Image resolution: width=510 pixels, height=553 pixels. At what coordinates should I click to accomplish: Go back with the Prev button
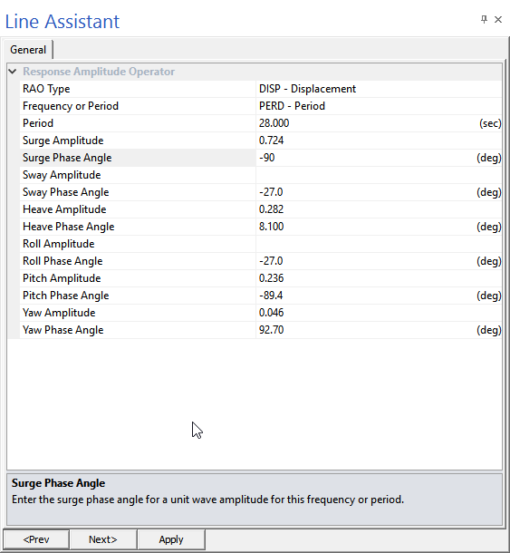pyautogui.click(x=36, y=539)
